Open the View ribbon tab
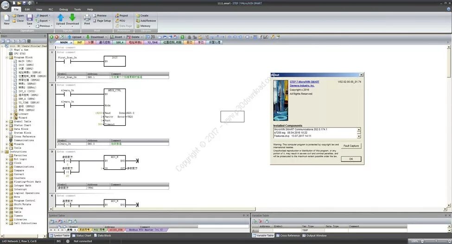Screen dimensions: 452x244 (39, 9)
